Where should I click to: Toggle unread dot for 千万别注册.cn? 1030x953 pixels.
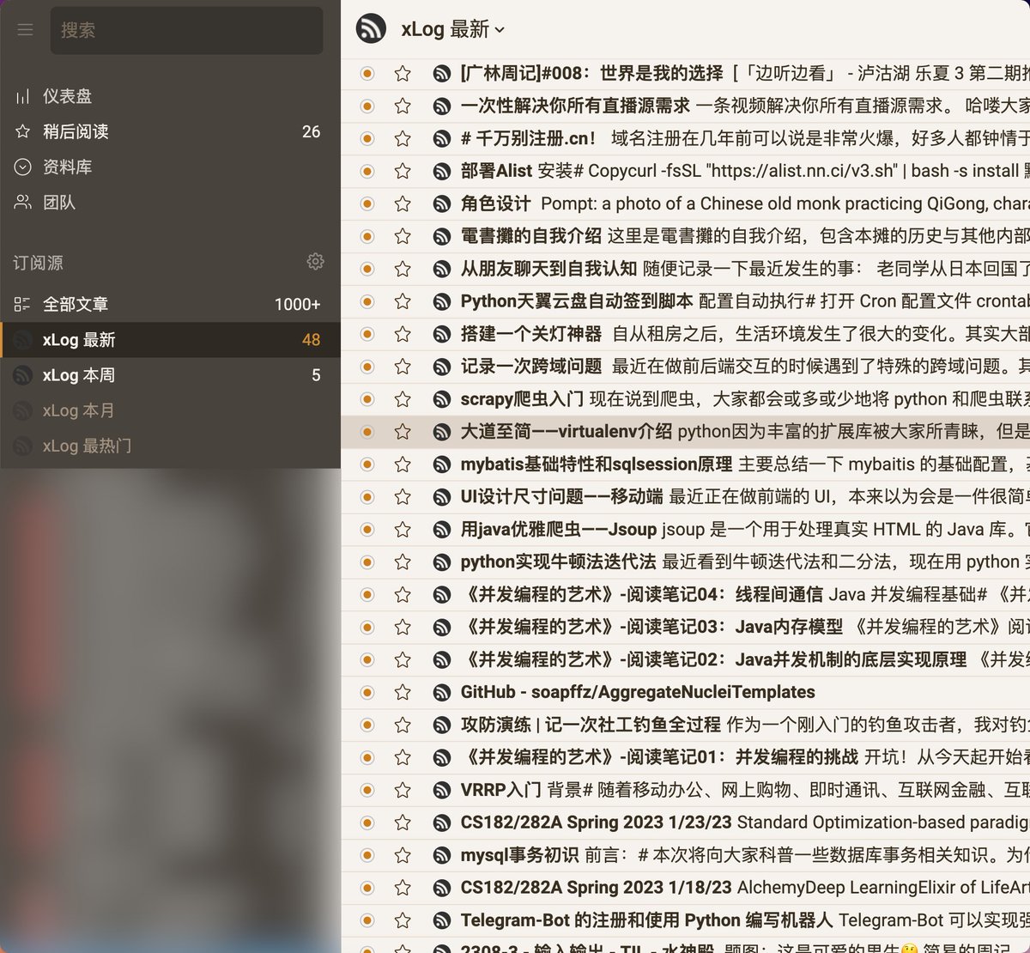367,139
